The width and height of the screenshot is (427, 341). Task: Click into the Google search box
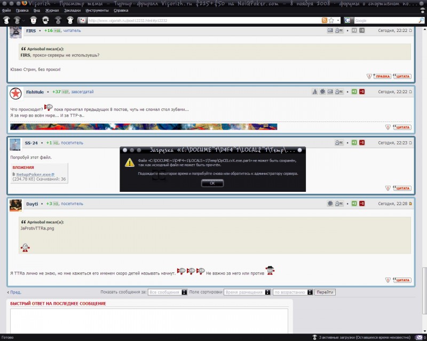386,20
